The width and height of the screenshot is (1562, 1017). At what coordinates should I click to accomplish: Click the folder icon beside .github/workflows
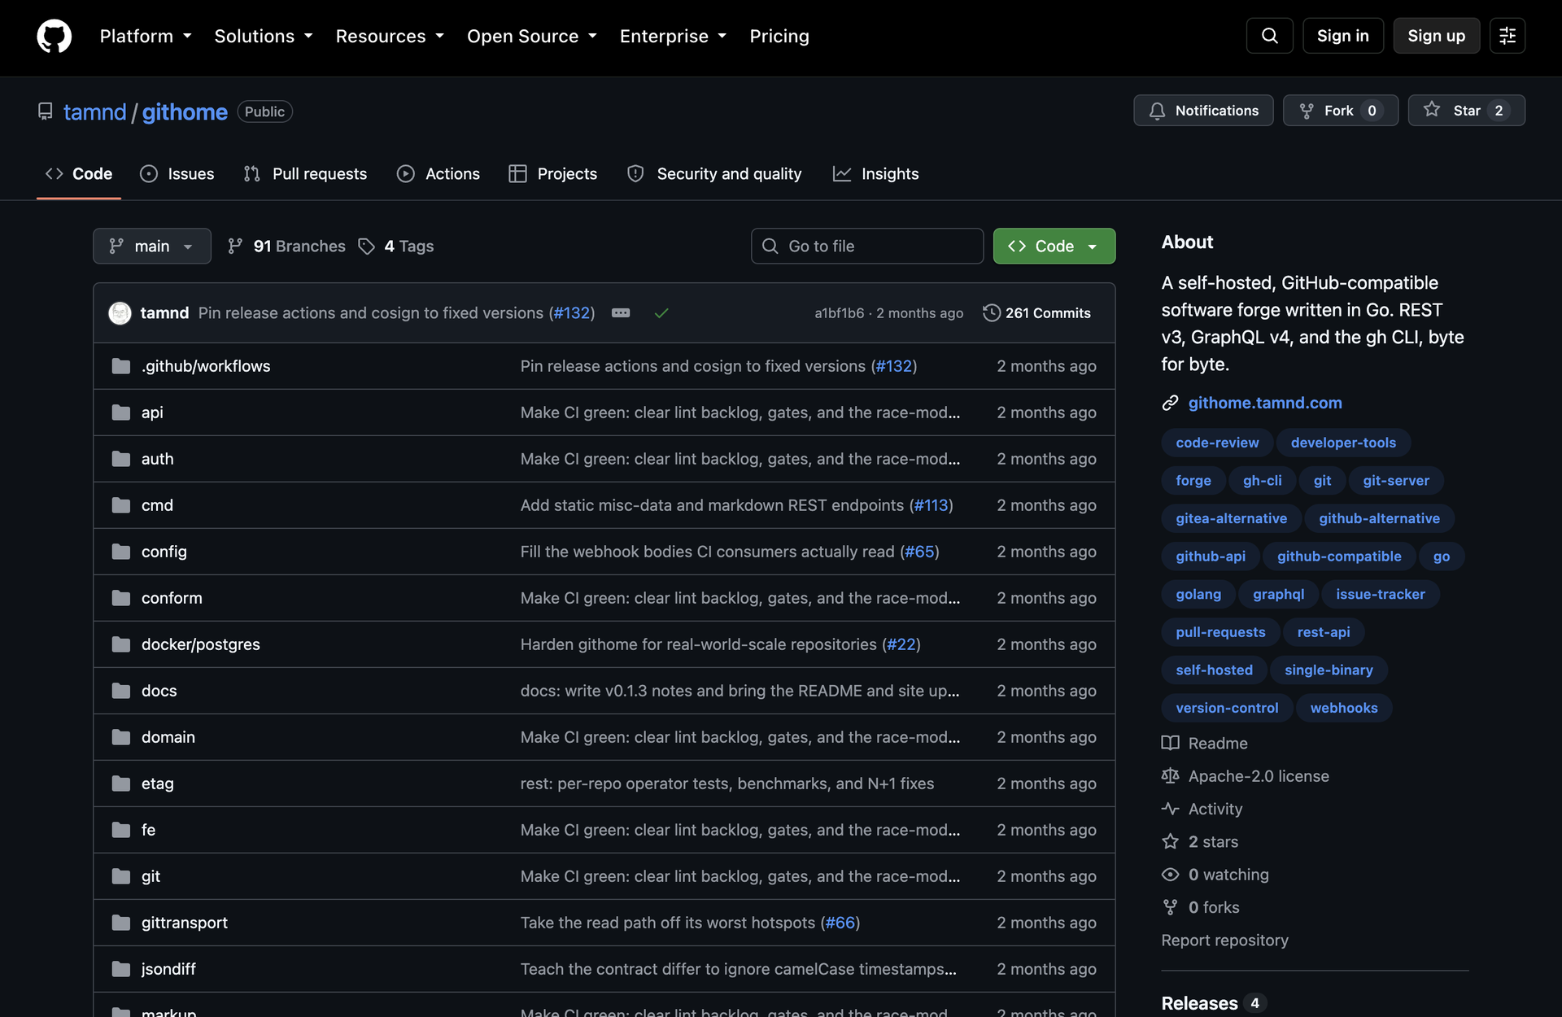click(x=121, y=366)
